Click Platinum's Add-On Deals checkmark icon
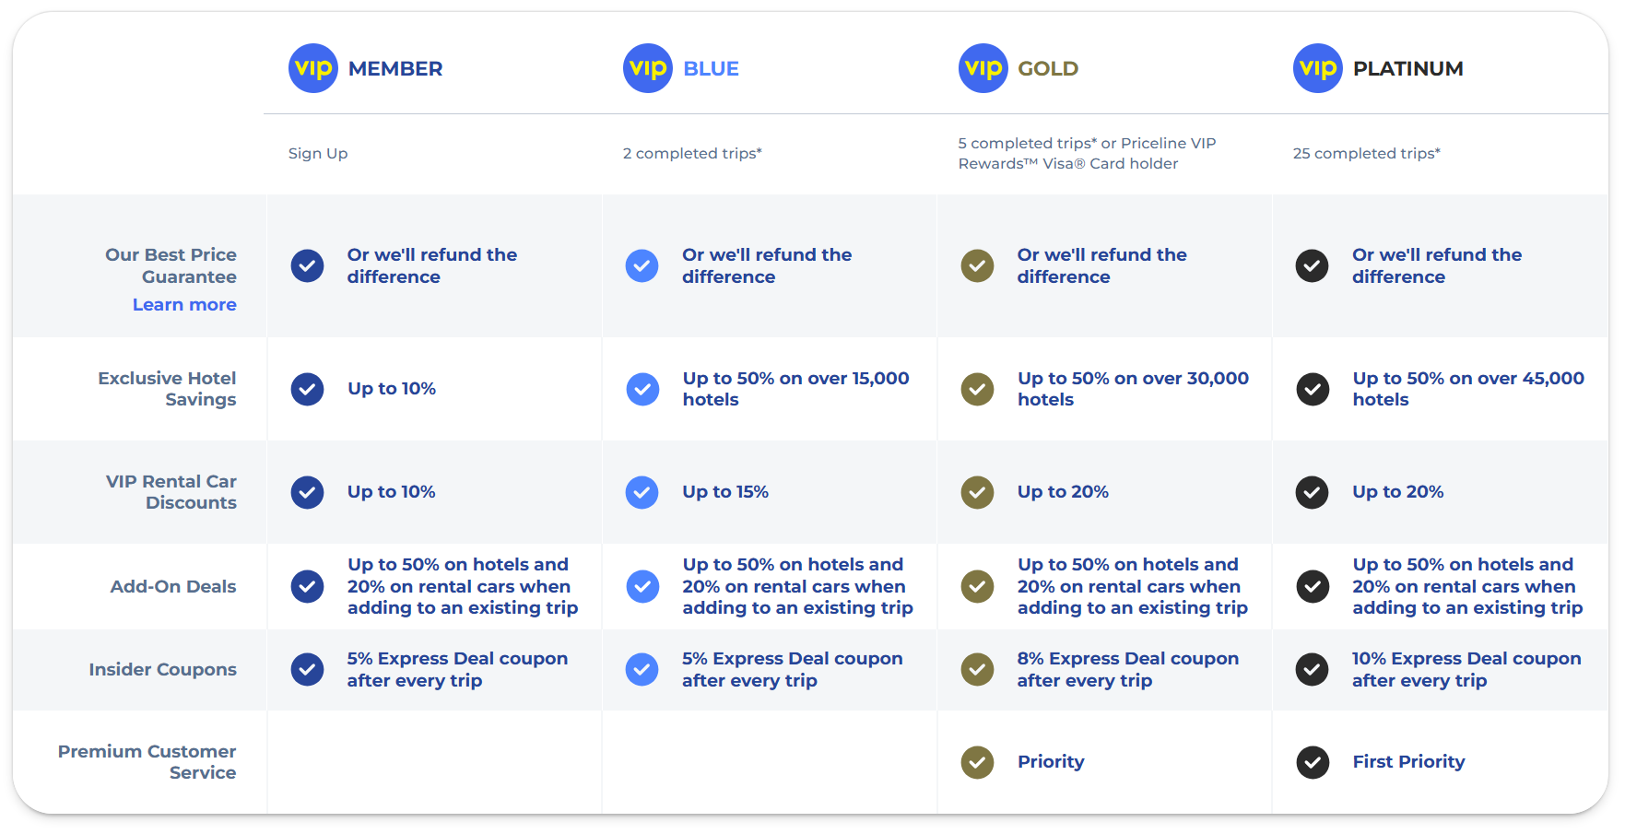The height and width of the screenshot is (834, 1625). tap(1313, 586)
